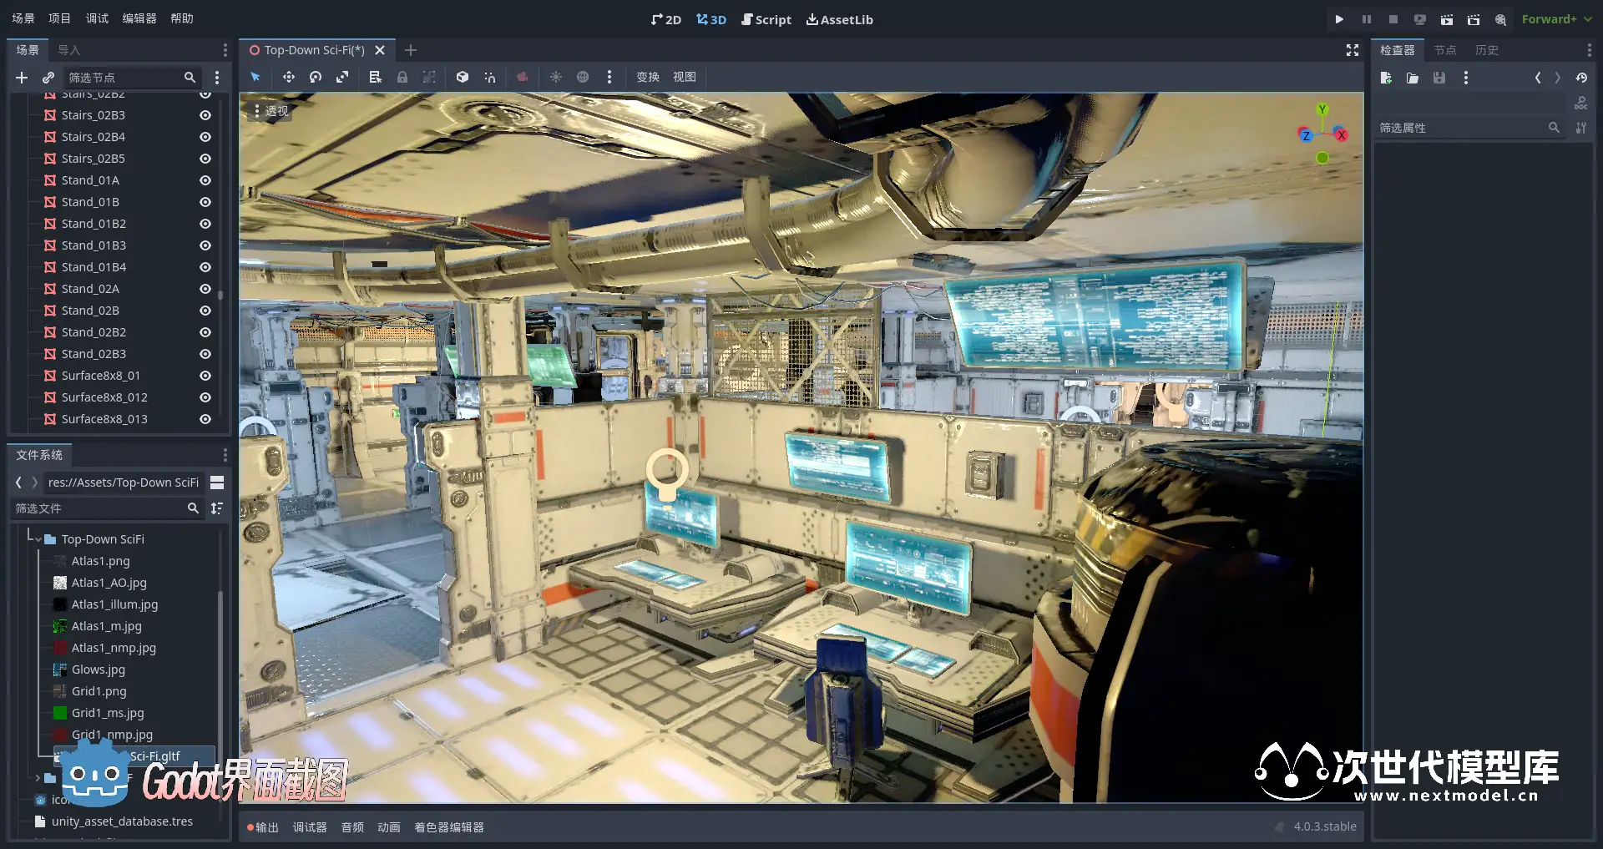The image size is (1603, 849).
Task: Open the perspective view menu in viewport
Action: coord(271,110)
